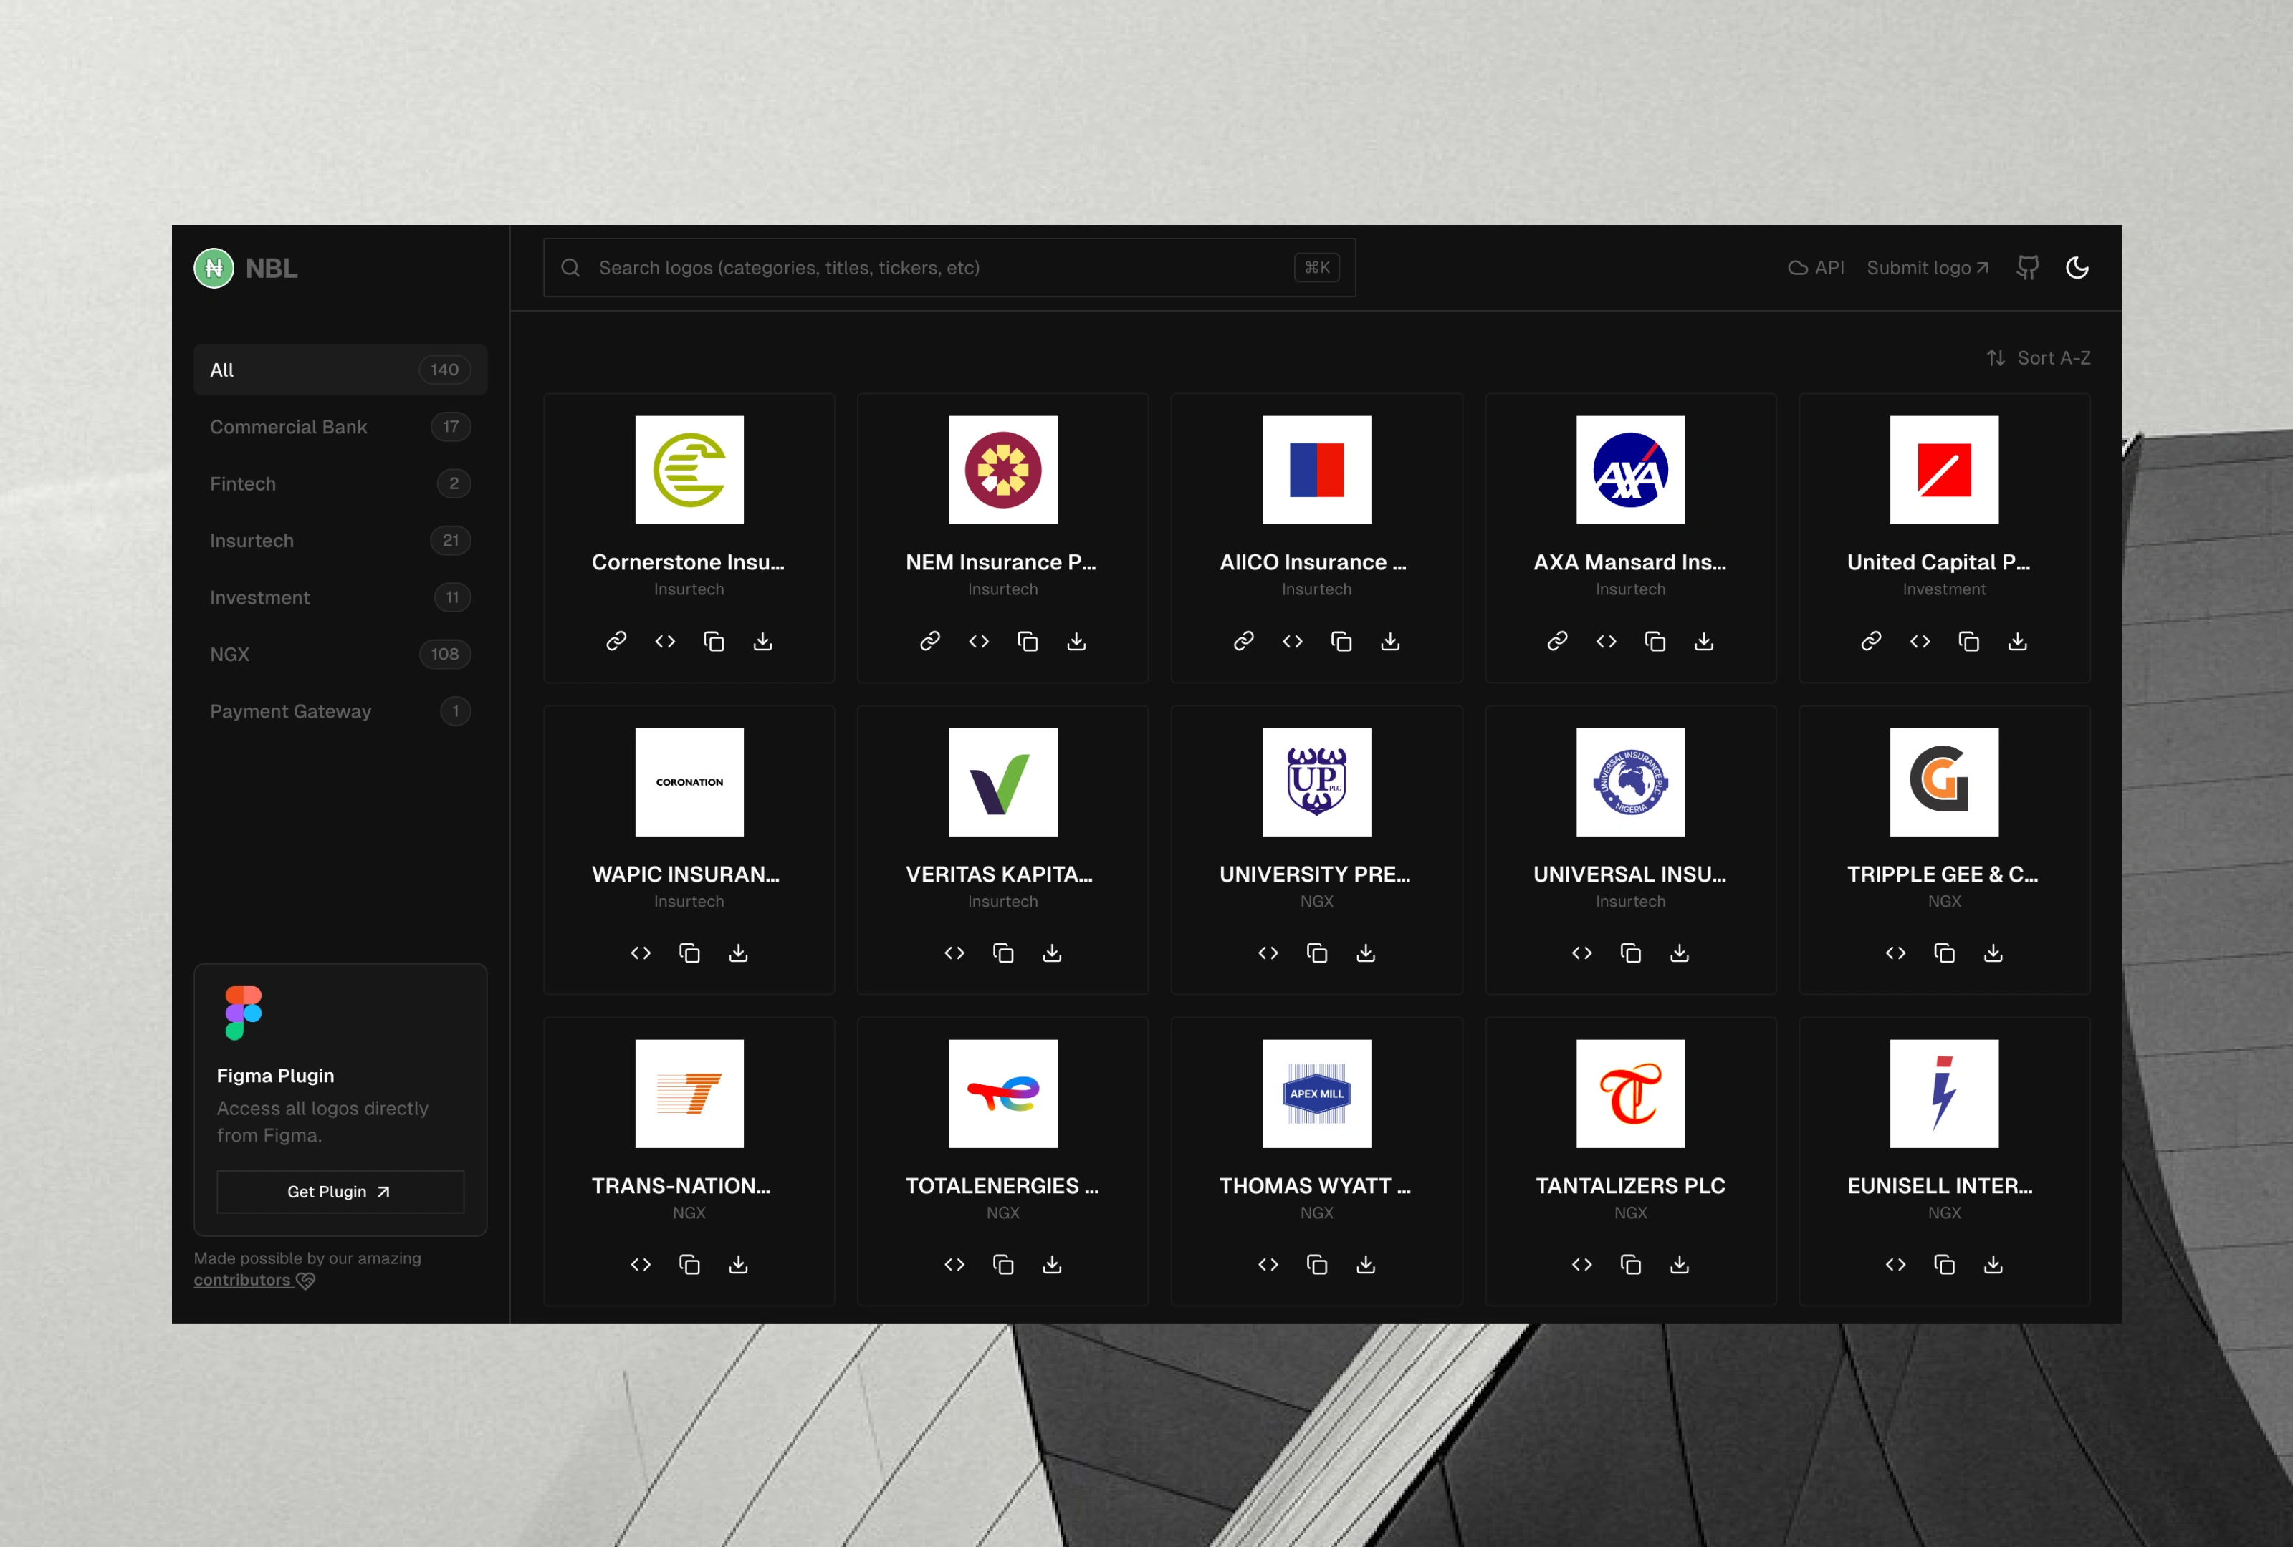Select the All category
Viewport: 2293px width, 1547px height.
click(340, 370)
